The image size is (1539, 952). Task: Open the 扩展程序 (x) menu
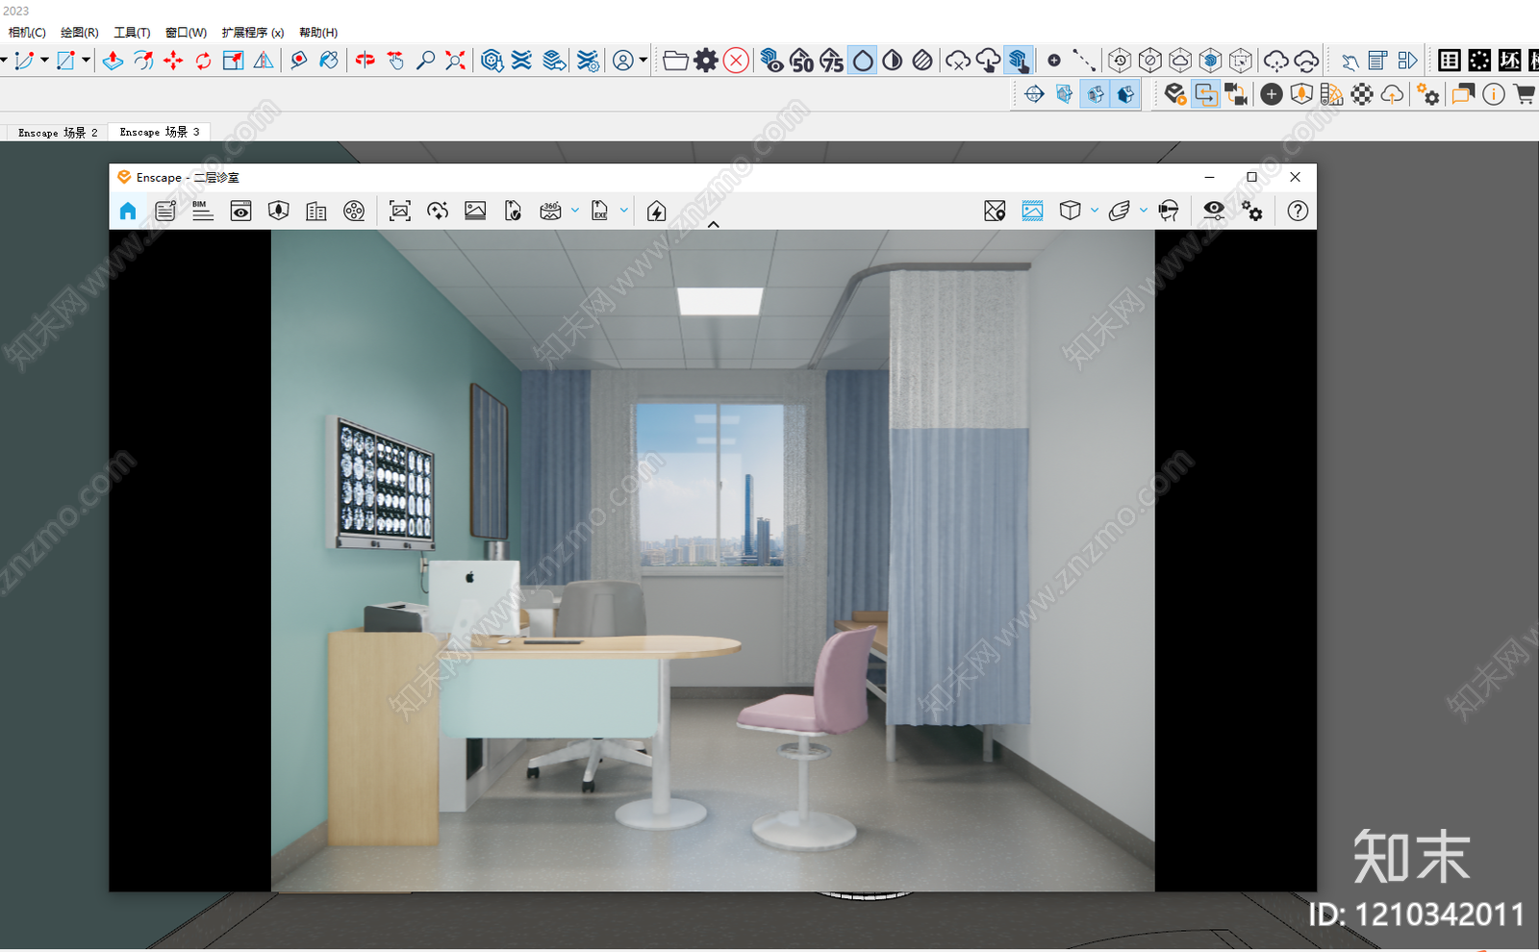253,33
